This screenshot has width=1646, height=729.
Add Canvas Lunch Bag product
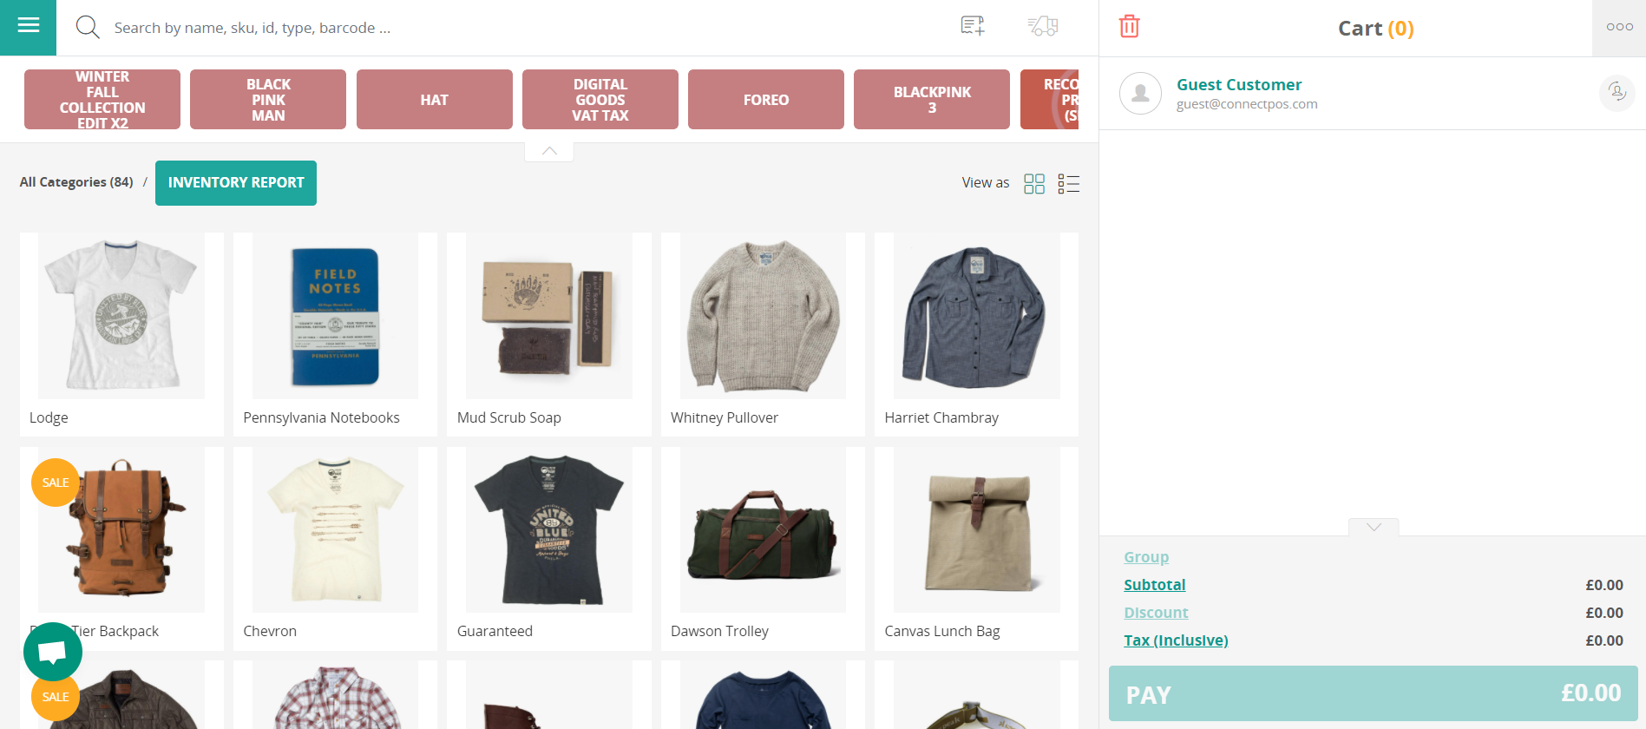click(x=976, y=548)
